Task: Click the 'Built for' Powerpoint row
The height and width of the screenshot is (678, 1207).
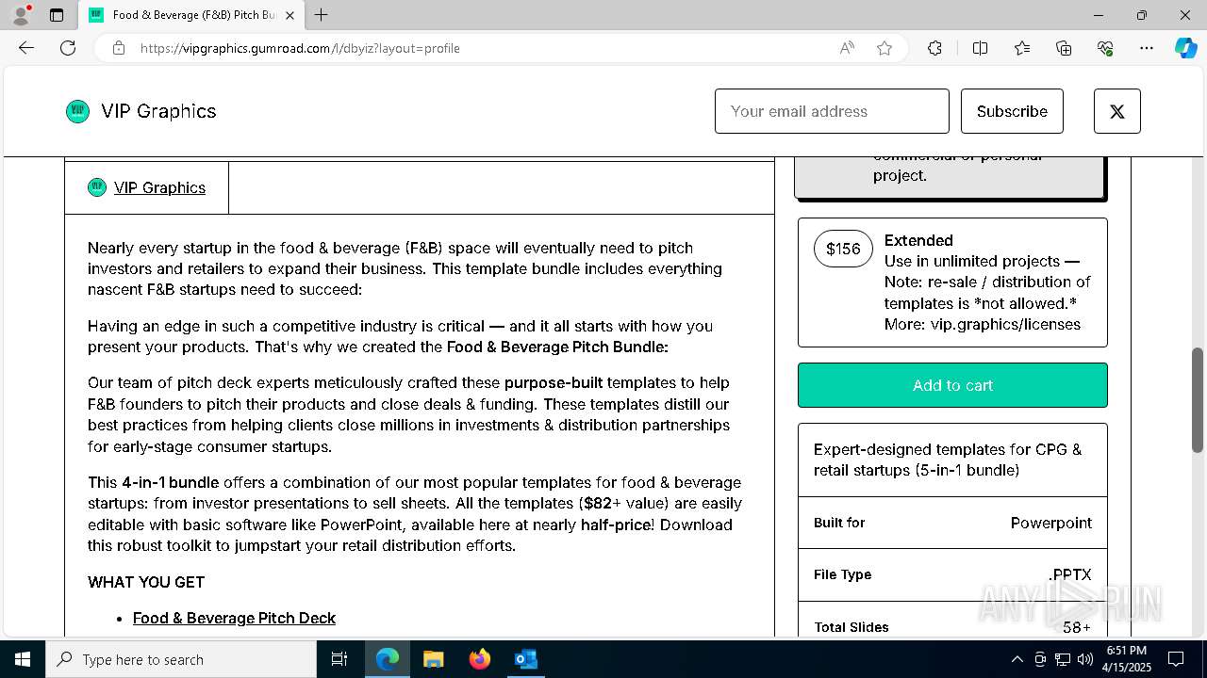Action: coord(952,523)
